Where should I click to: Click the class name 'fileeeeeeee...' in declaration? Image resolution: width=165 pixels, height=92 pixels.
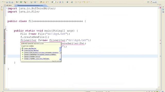[x=56, y=21]
